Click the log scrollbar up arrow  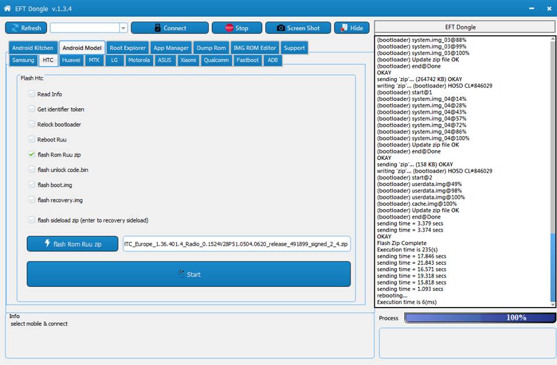pyautogui.click(x=552, y=38)
